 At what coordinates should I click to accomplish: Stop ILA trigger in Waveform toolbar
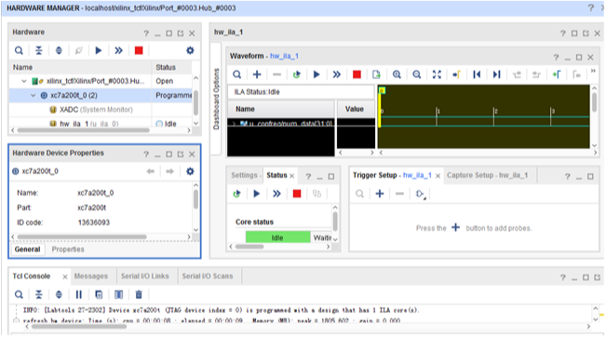357,74
